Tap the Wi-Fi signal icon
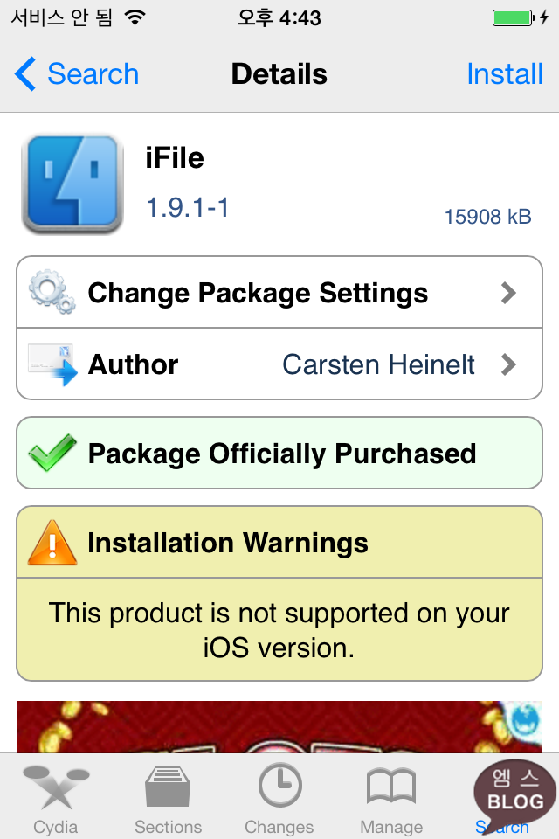Viewport: 559px width, 839px height. [x=135, y=17]
